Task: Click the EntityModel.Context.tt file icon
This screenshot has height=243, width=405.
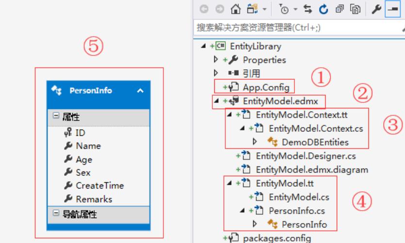Action: pos(246,114)
